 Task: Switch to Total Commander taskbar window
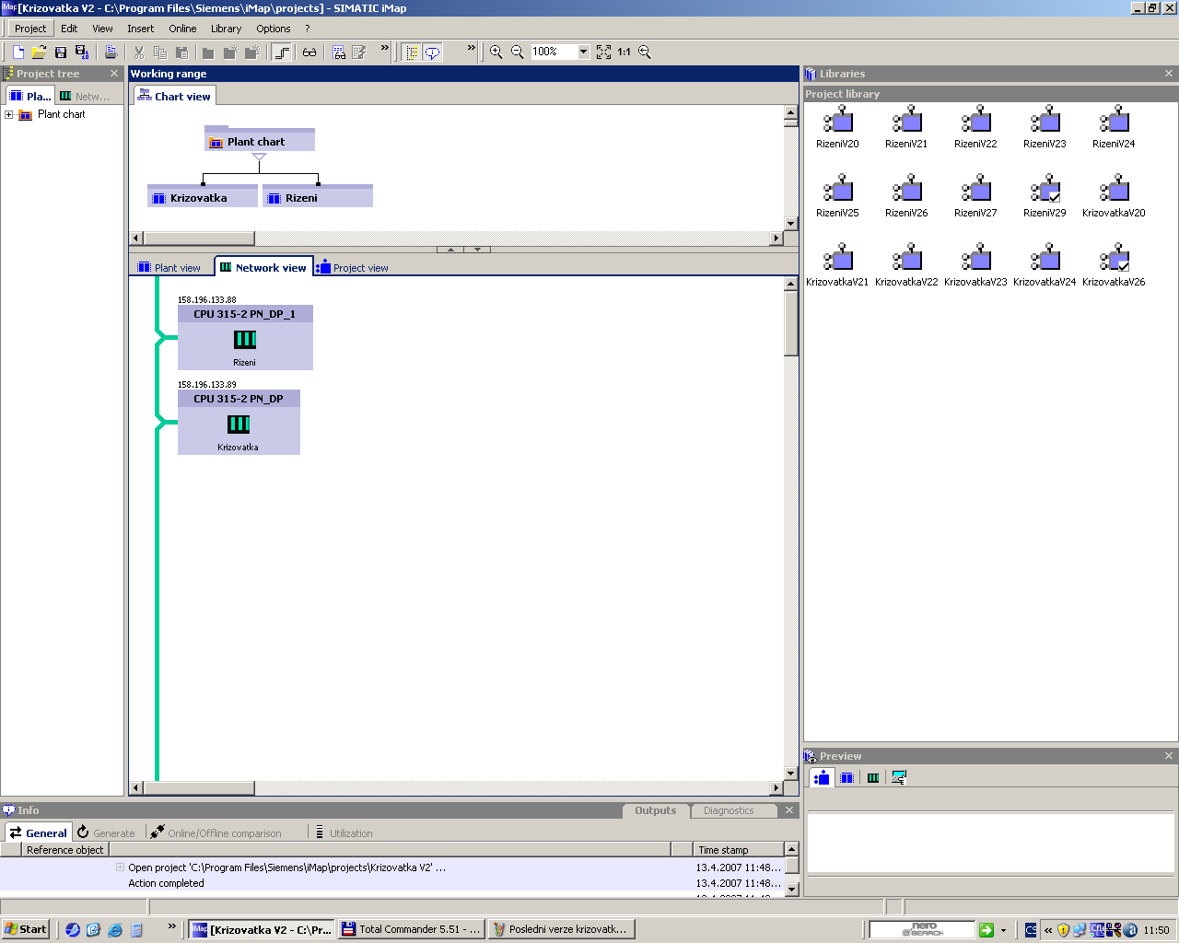click(412, 929)
